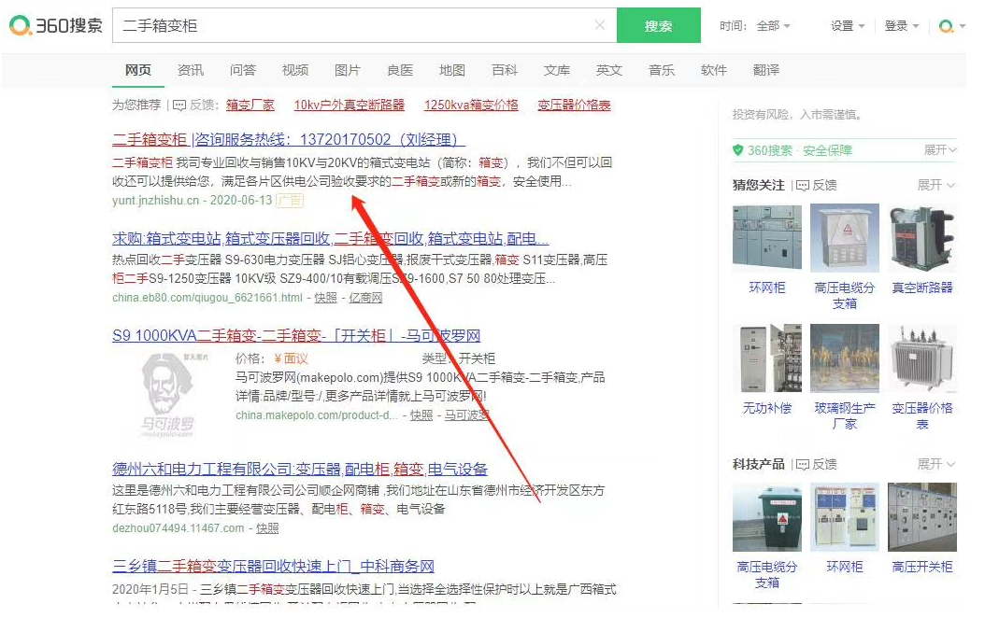This screenshot has height=632, width=985.
Task: Expand 科技产品 section with 展开
Action: coord(936,464)
